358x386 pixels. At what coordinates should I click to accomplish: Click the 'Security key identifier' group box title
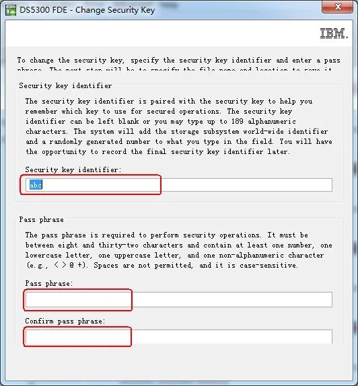click(x=65, y=85)
